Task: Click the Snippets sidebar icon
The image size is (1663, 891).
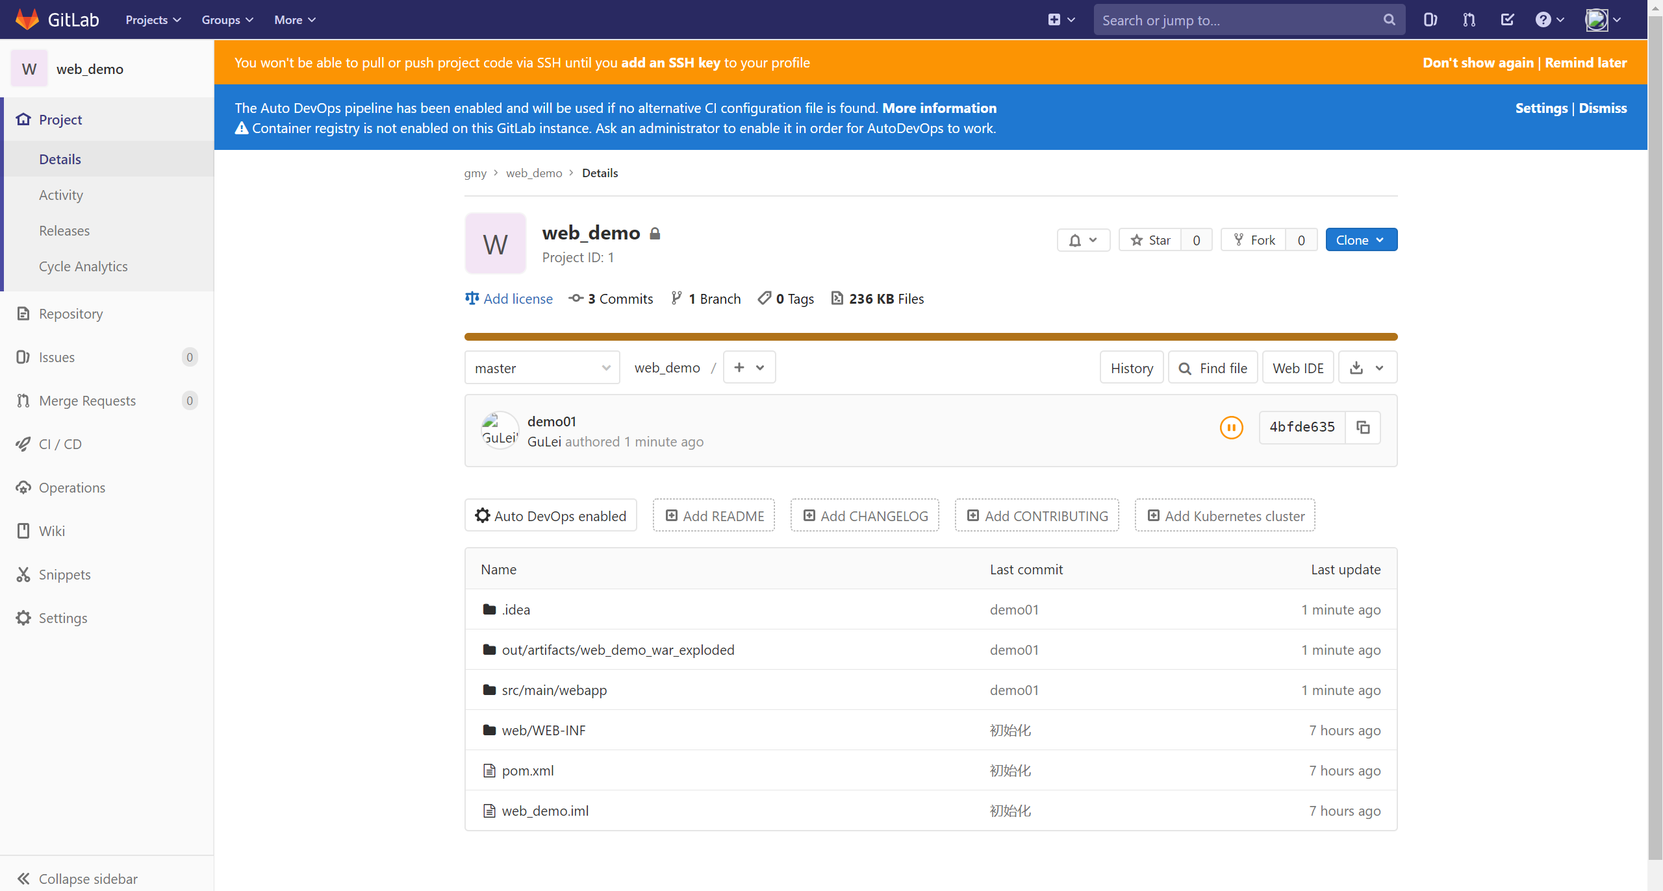Action: click(23, 574)
